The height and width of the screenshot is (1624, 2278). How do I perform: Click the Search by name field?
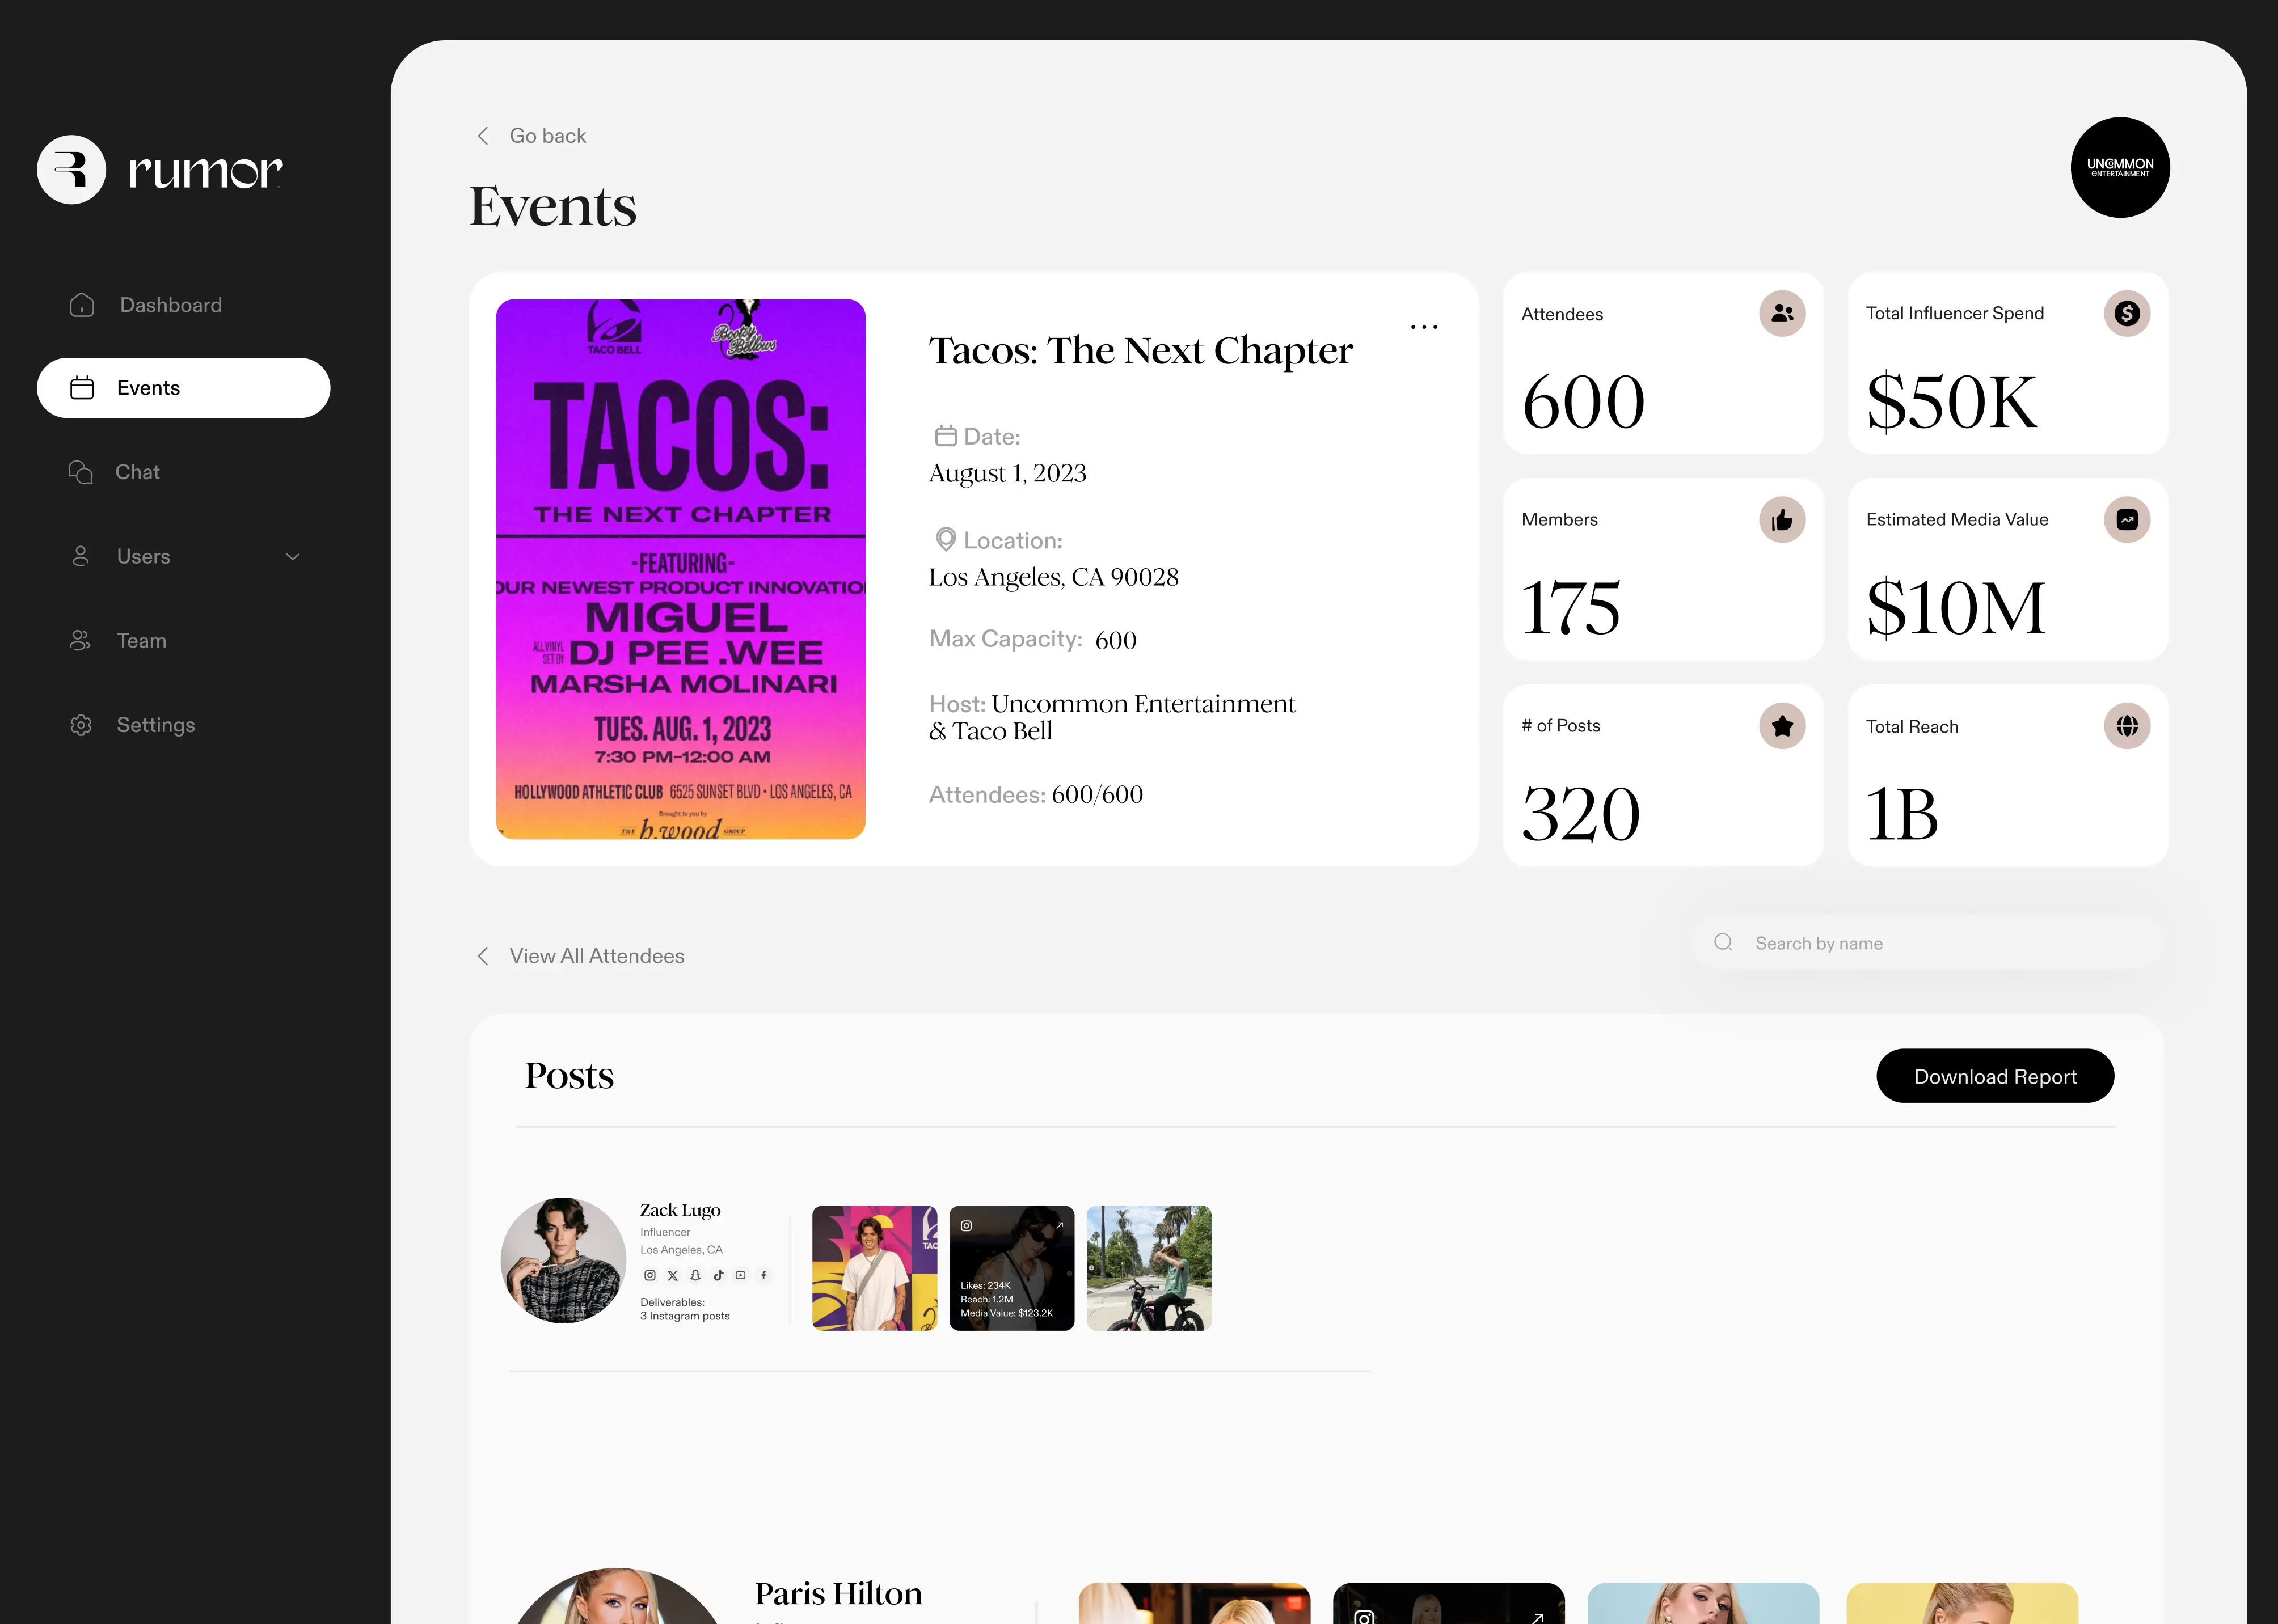1928,943
